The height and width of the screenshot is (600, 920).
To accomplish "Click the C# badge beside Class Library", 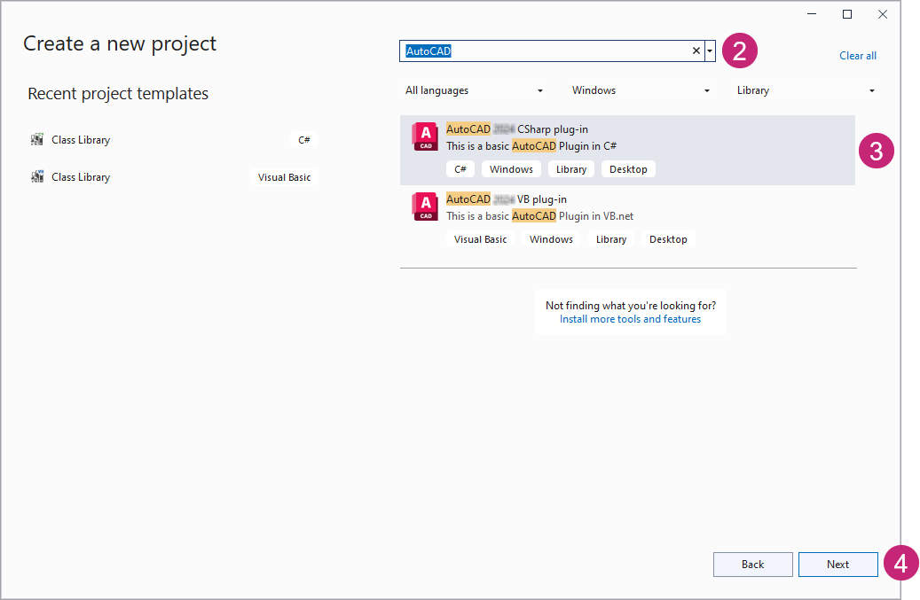I will 304,140.
